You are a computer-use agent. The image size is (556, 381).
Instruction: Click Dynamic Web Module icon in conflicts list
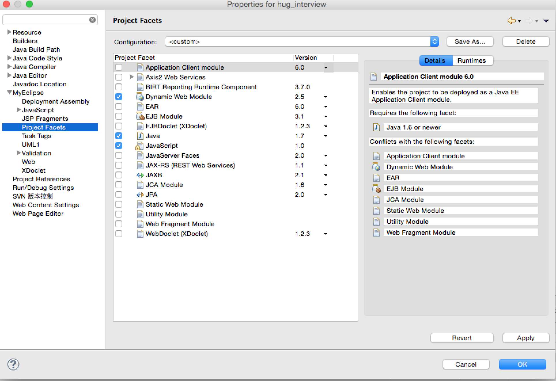tap(376, 167)
